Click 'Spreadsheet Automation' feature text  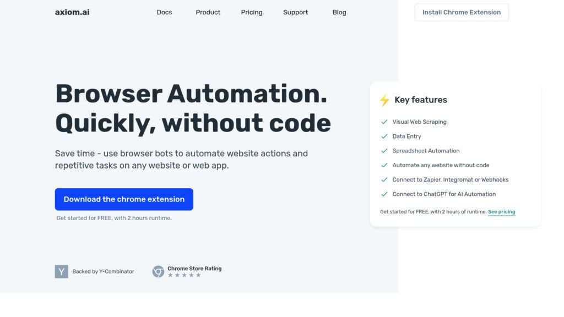click(x=426, y=151)
